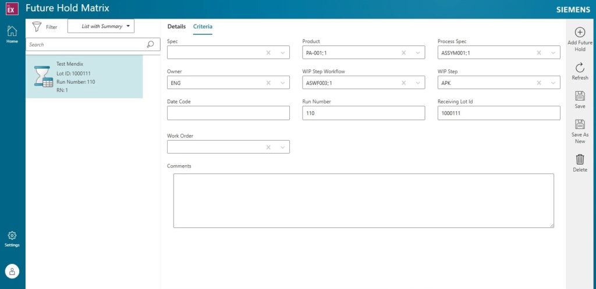Expand the Product dropdown
Image resolution: width=596 pixels, height=289 pixels.
pos(417,52)
